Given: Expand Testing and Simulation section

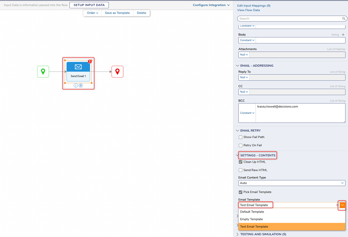Looking at the screenshot, I should [263, 234].
